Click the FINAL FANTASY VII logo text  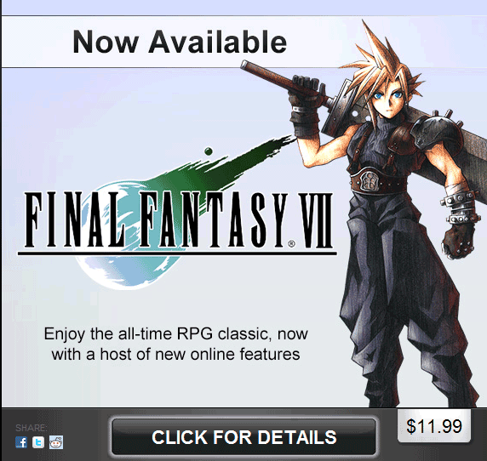tap(178, 220)
